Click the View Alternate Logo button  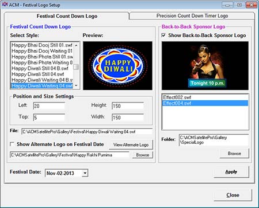click(131, 145)
